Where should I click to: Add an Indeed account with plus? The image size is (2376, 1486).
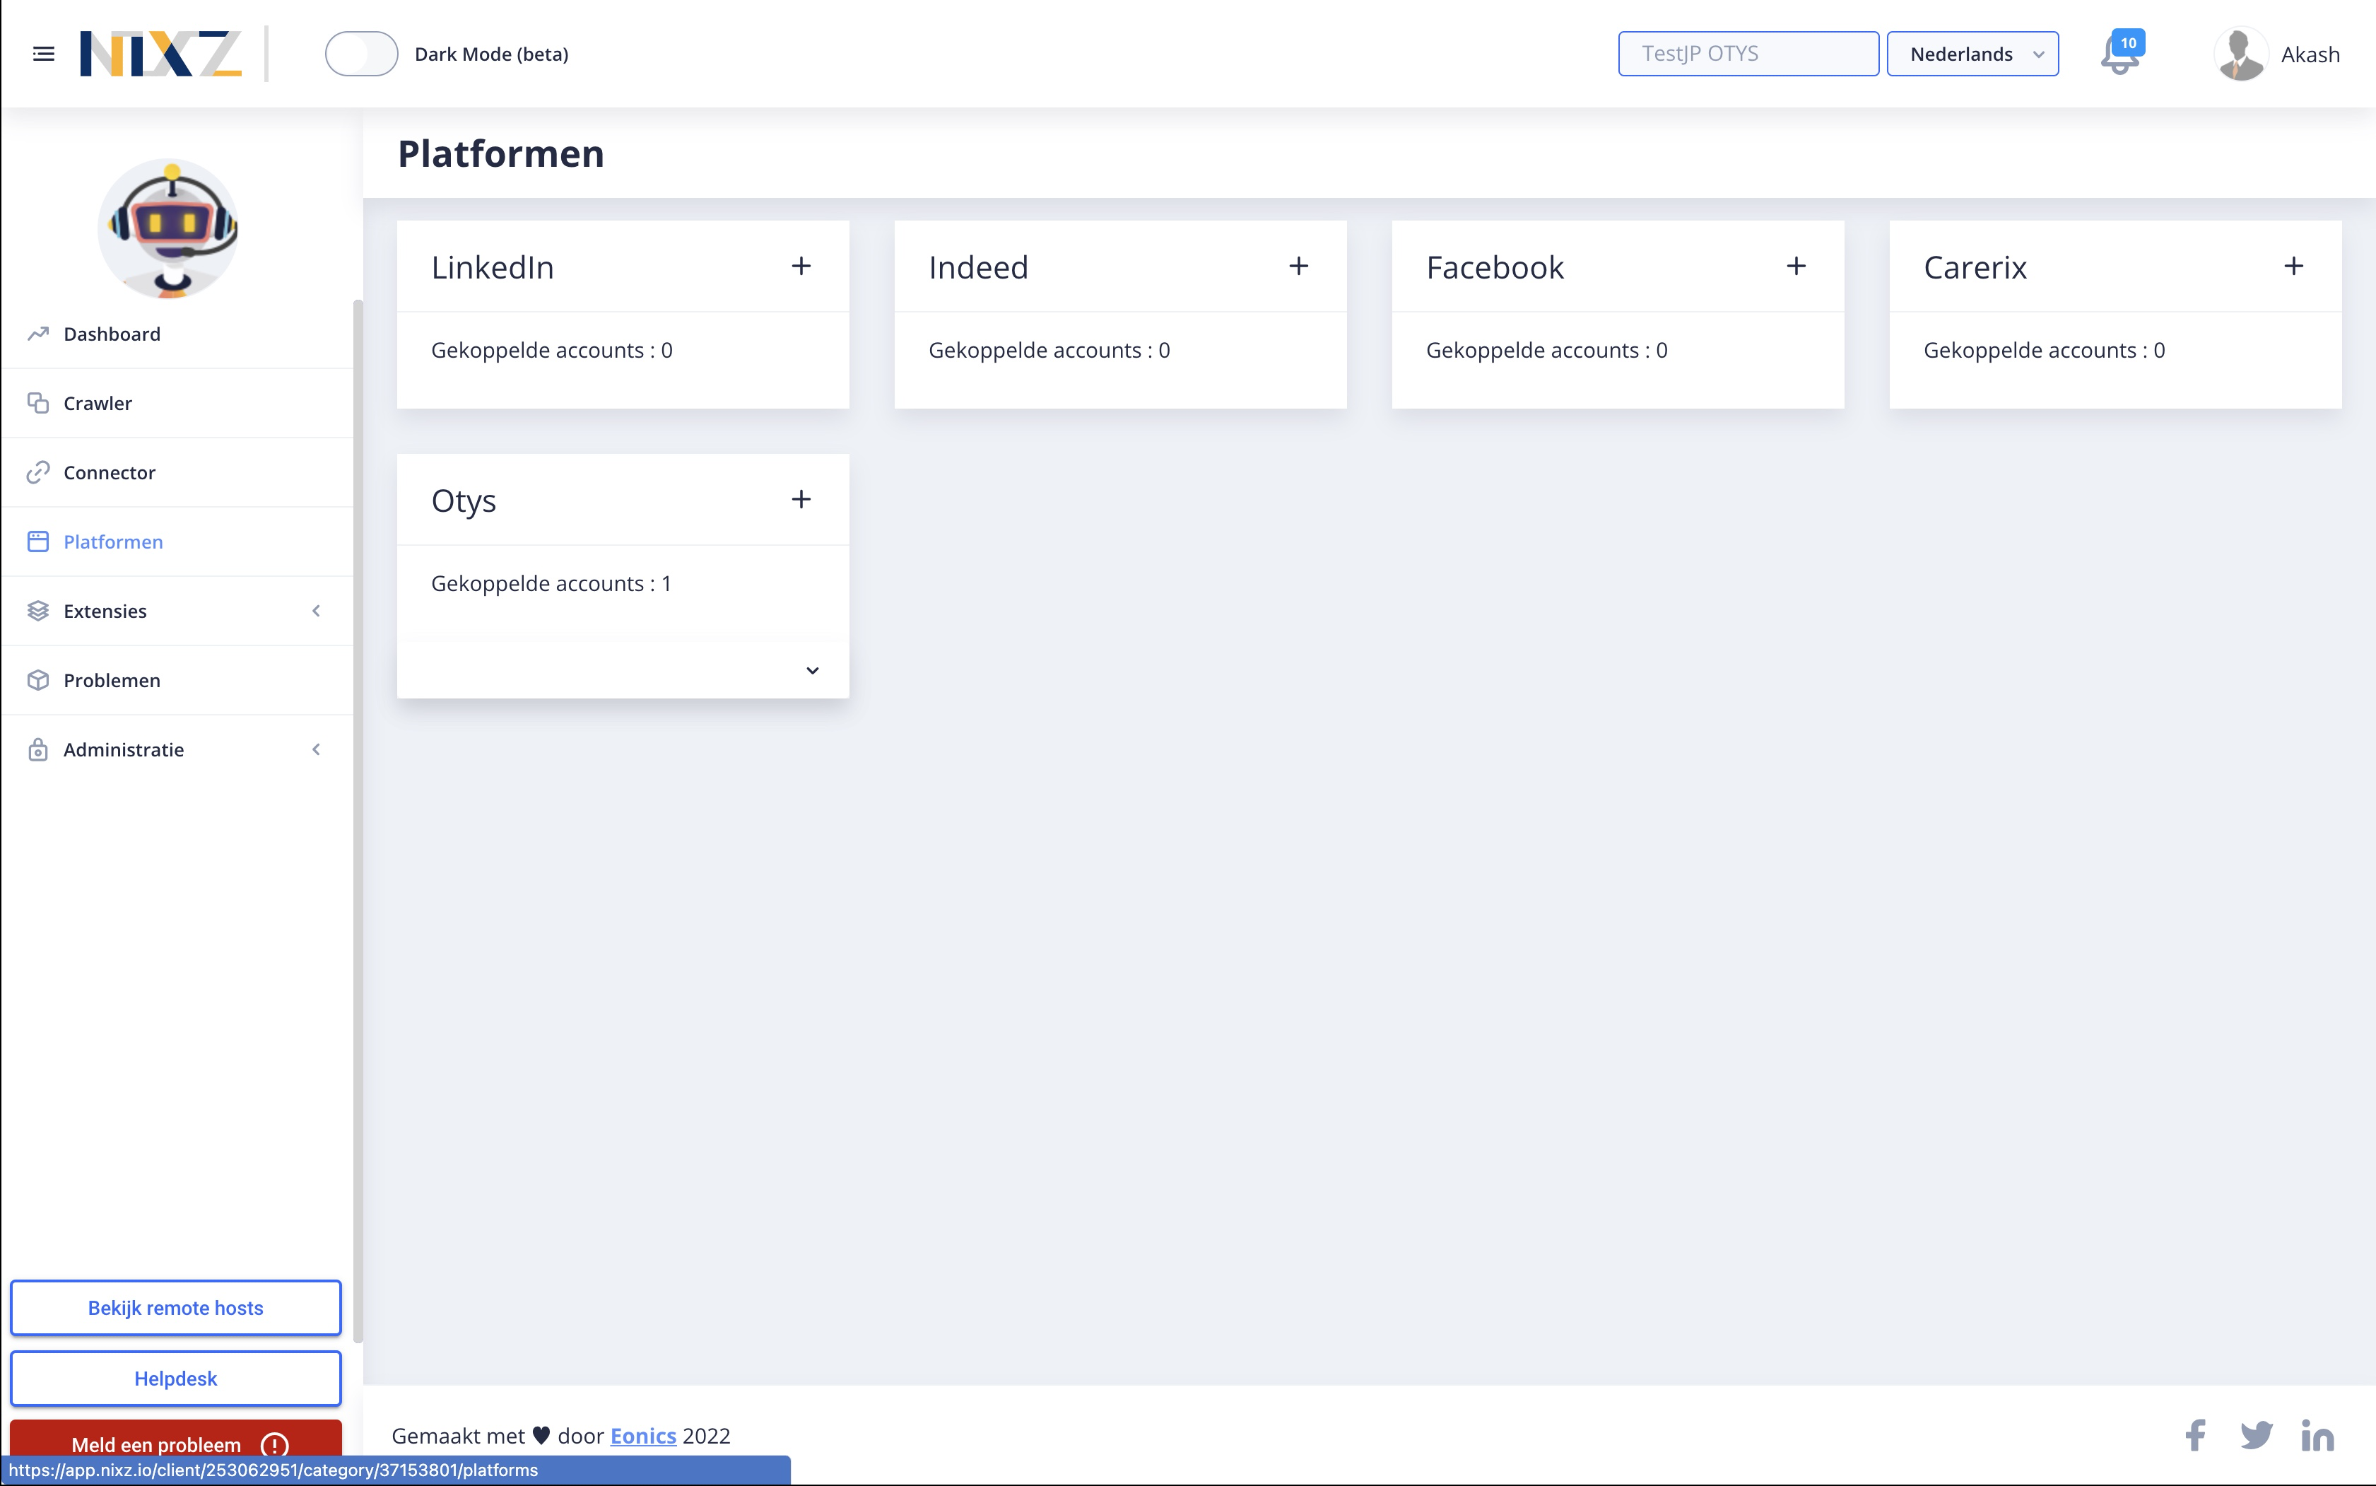point(1298,267)
